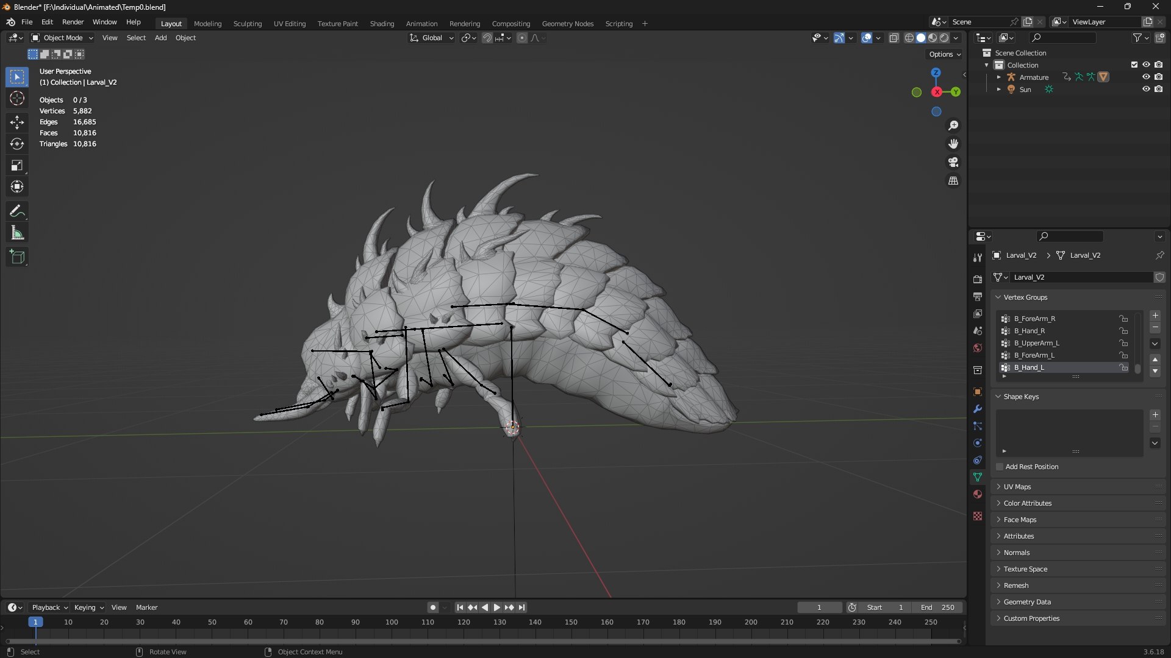Disable the Sun in renders
1171x658 pixels.
[1158, 90]
